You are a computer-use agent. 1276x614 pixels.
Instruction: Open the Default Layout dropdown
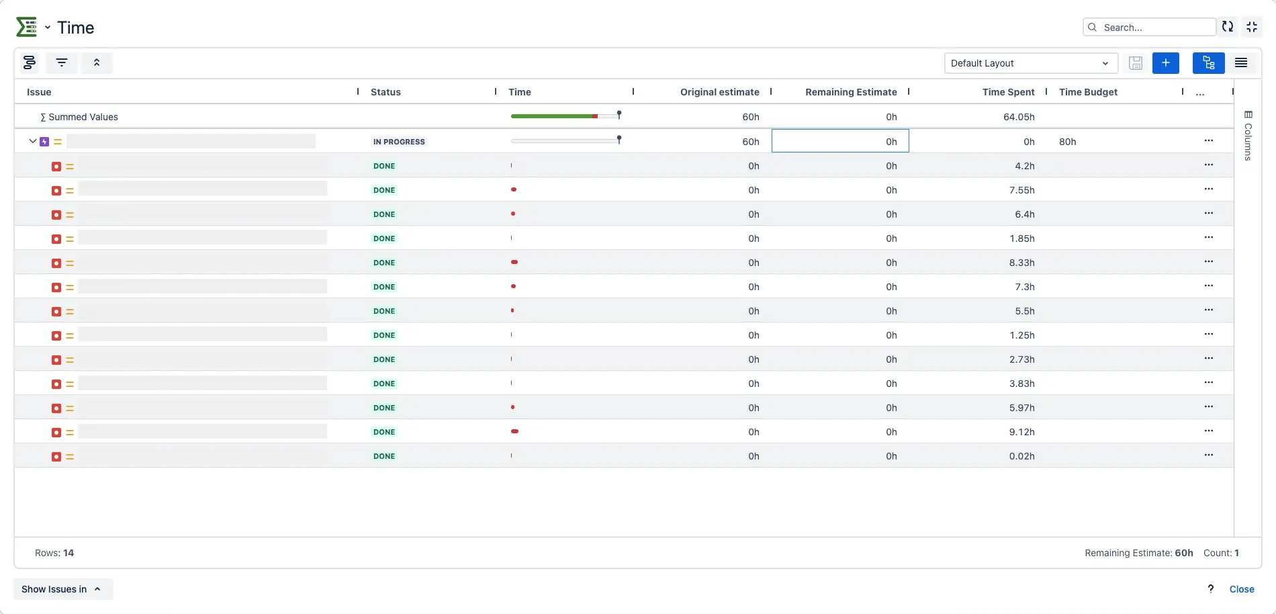click(1031, 63)
